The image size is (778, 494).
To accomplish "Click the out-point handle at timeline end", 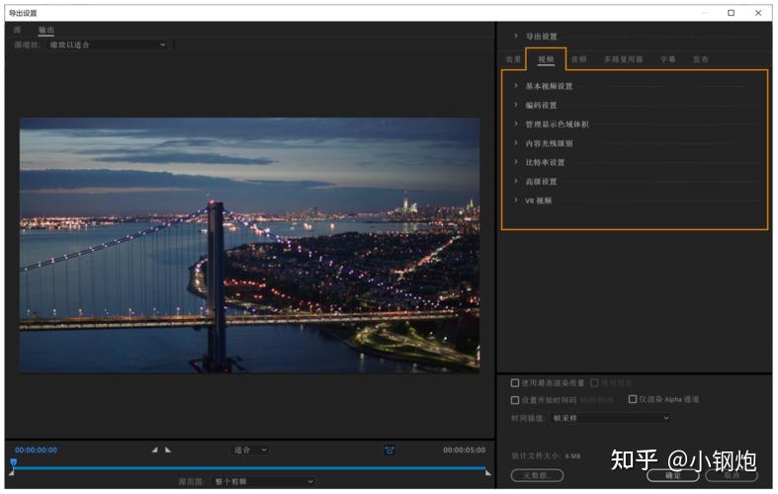I will coord(487,473).
